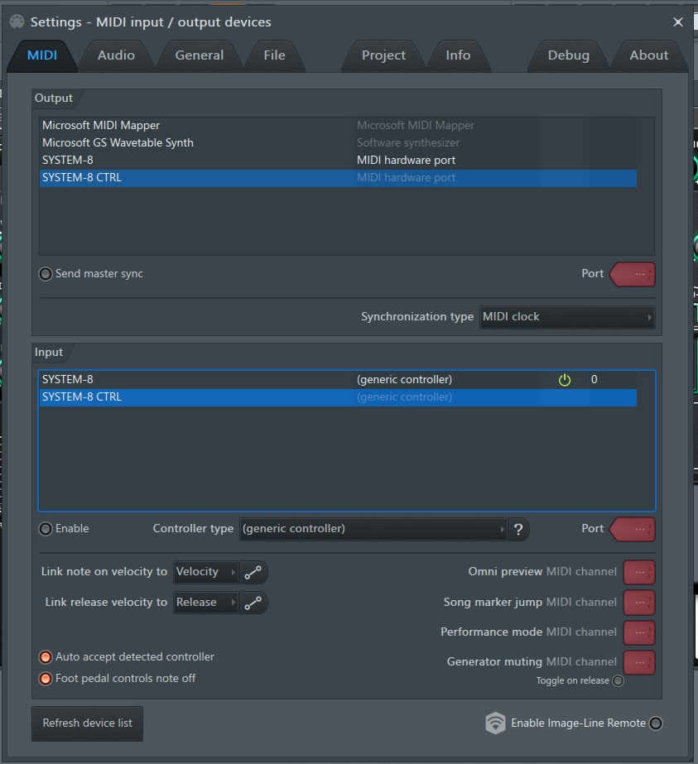Click the controller type help question mark
Viewport: 698px width, 764px height.
coord(518,529)
